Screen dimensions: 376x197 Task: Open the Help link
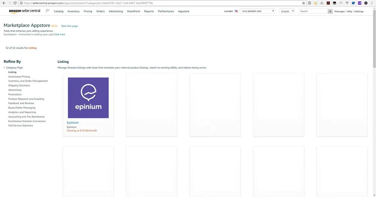[349, 12]
